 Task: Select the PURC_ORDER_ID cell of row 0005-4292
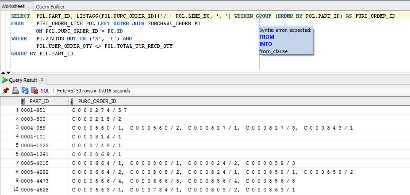239,172
